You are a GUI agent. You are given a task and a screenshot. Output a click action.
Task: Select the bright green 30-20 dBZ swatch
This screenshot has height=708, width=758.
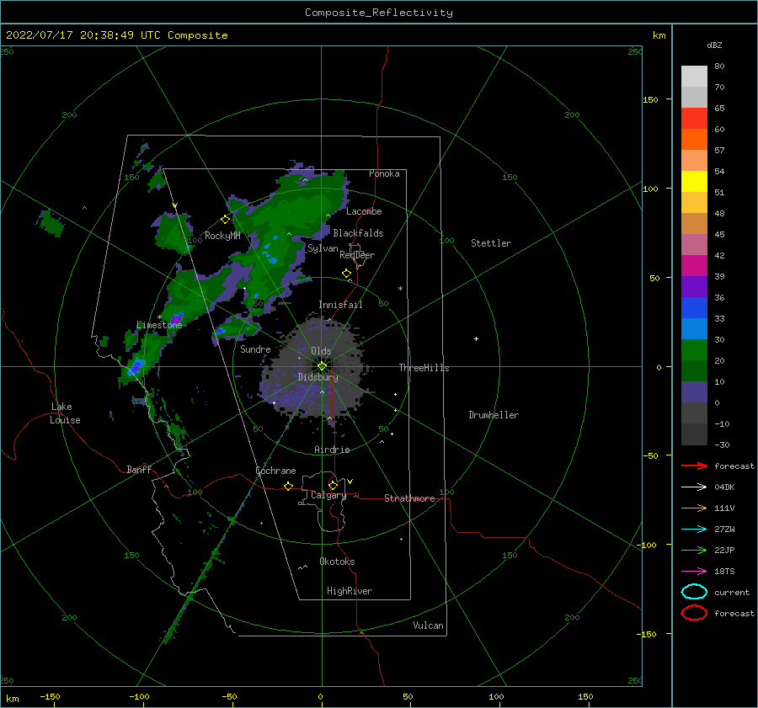tap(694, 350)
